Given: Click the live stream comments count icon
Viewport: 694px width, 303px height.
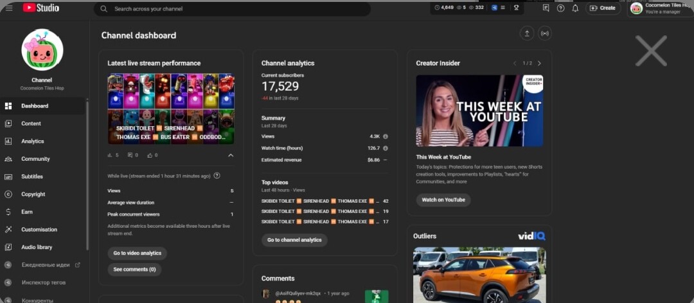Looking at the screenshot, I should 130,156.
